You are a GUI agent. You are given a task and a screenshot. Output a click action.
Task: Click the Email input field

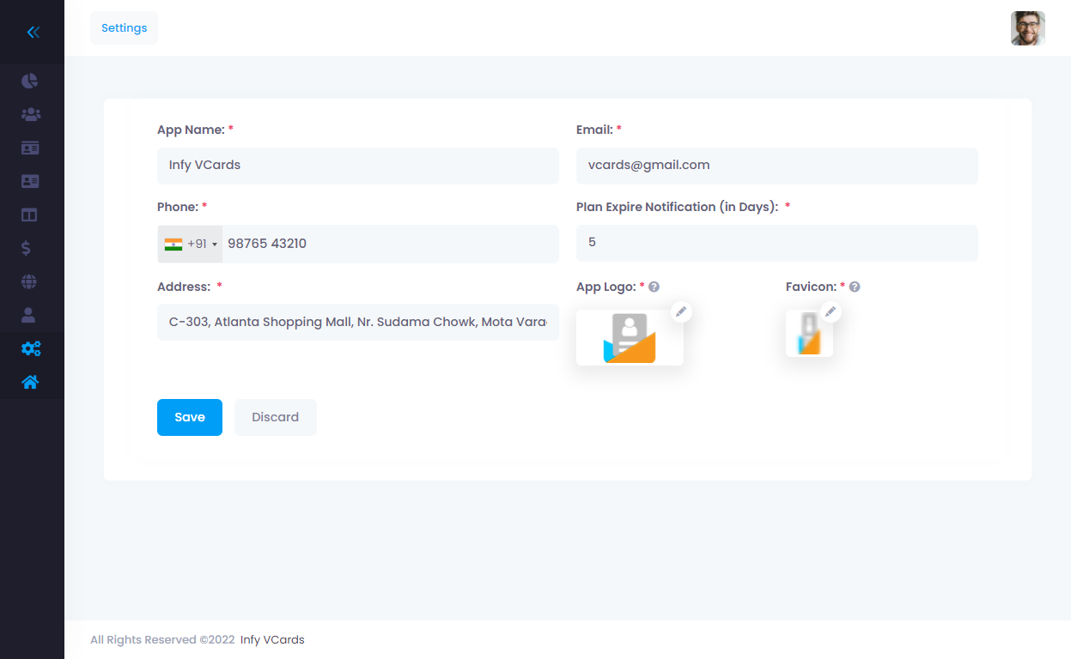(776, 166)
